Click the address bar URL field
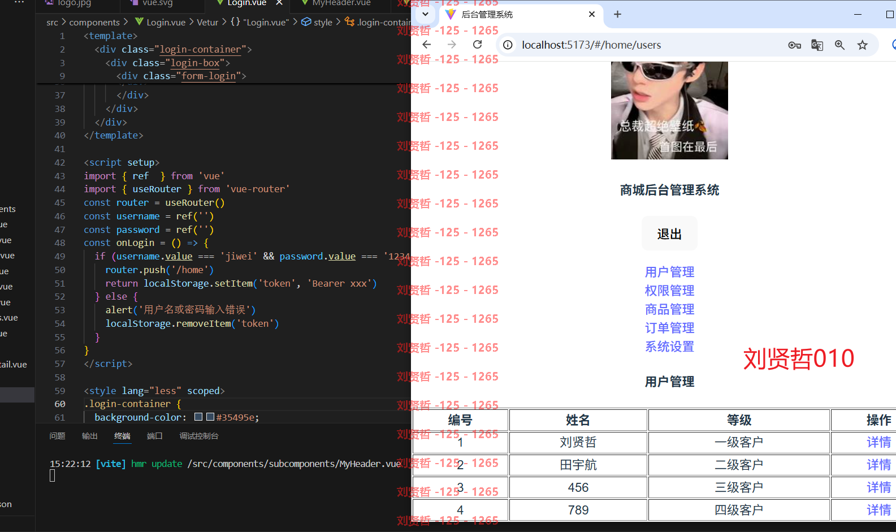Image resolution: width=896 pixels, height=532 pixels. [591, 45]
